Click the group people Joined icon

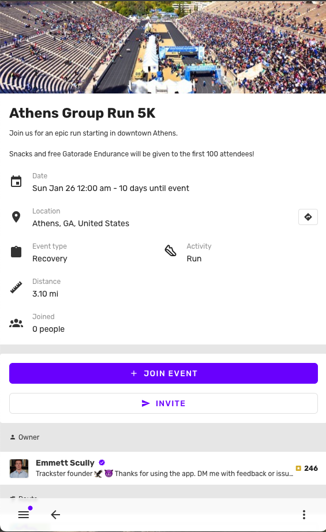tap(16, 323)
